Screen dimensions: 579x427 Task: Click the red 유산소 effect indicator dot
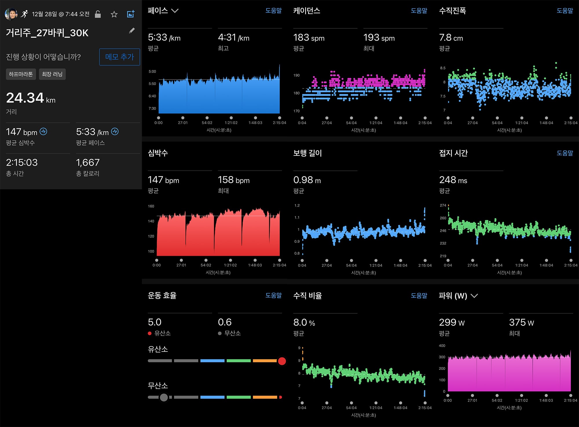click(282, 361)
